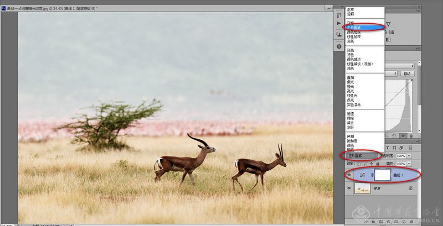Lock transparent pixels of layer
The width and height of the screenshot is (443, 226).
(x=359, y=164)
